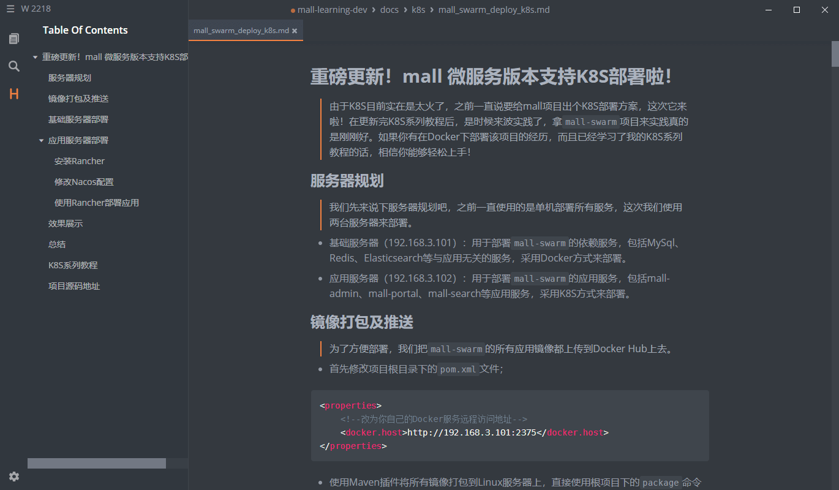Select the headings outline icon

tap(13, 94)
